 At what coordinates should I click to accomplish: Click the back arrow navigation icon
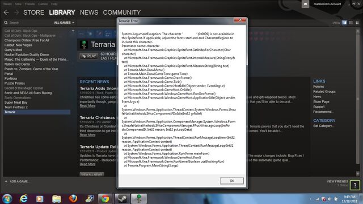click(x=6, y=12)
